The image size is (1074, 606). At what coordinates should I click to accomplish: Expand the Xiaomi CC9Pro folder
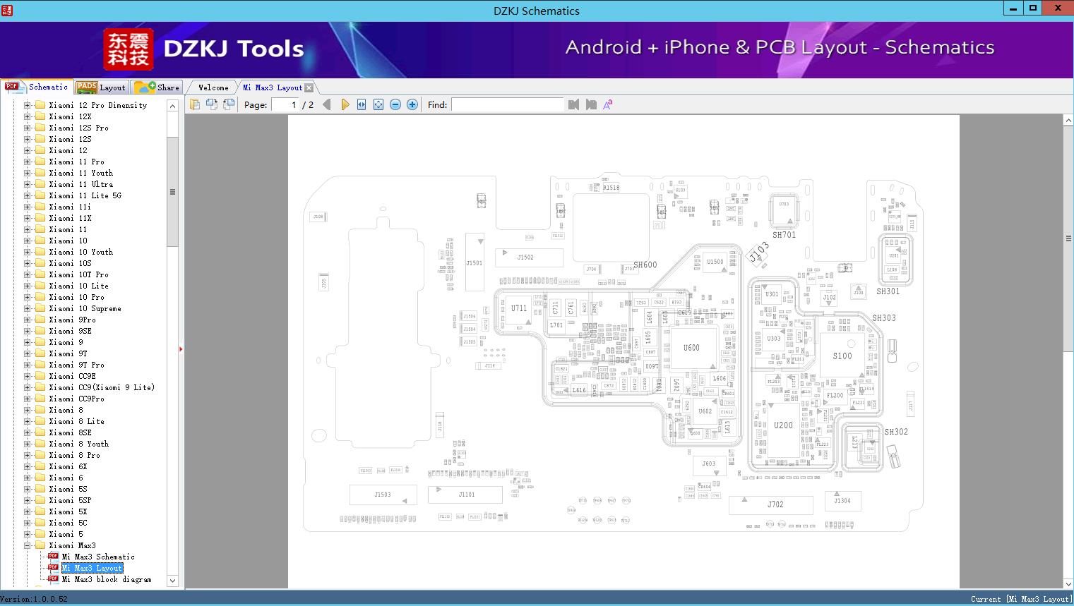click(x=28, y=399)
